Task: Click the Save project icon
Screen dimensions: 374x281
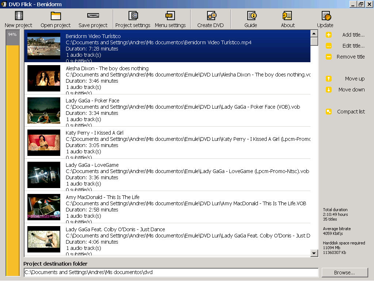Action: click(x=93, y=16)
